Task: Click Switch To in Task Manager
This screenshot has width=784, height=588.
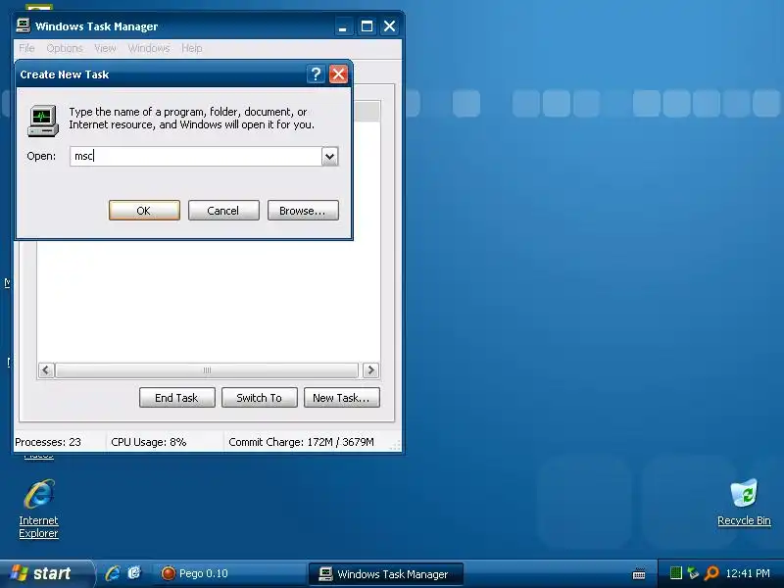Action: tap(260, 398)
